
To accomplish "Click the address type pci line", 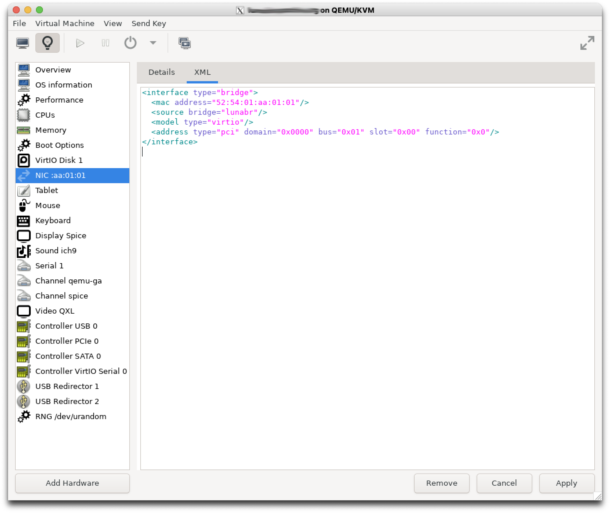I will click(x=325, y=132).
